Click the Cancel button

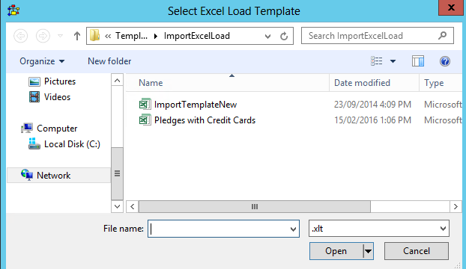[417, 251]
